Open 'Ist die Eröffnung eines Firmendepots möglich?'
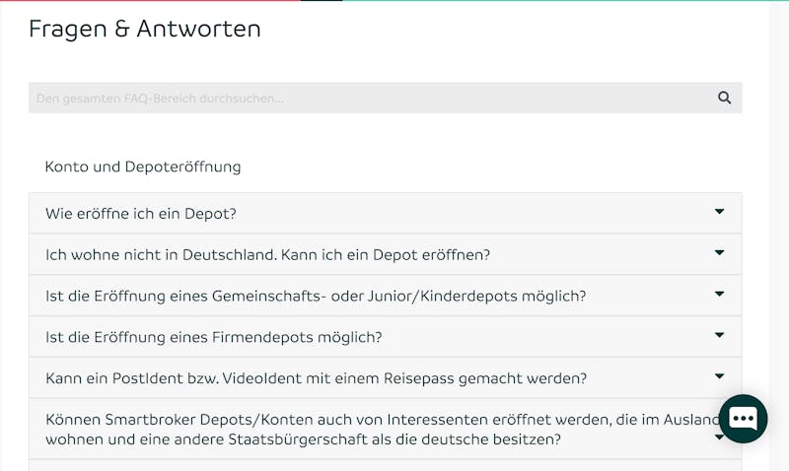Screen dimensions: 789x471 click(x=214, y=337)
